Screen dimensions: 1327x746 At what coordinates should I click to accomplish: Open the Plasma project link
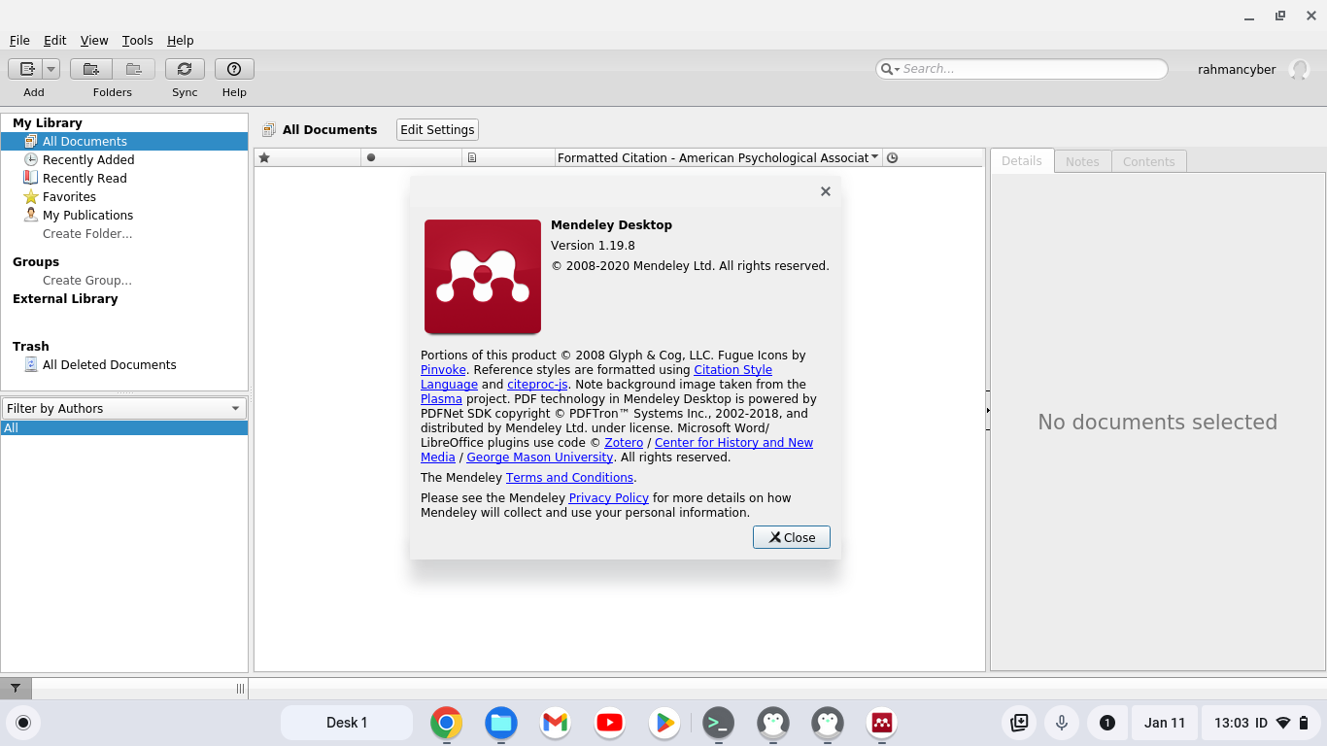(x=441, y=399)
